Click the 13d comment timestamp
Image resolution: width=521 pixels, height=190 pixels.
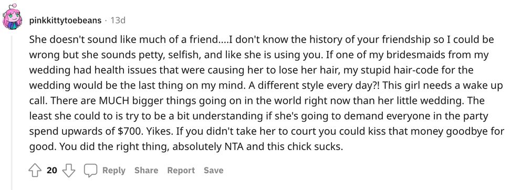point(118,20)
